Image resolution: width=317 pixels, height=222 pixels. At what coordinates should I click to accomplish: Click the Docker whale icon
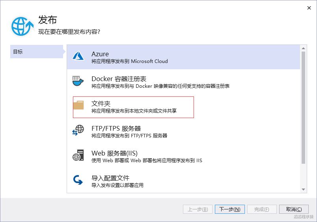[78, 81]
